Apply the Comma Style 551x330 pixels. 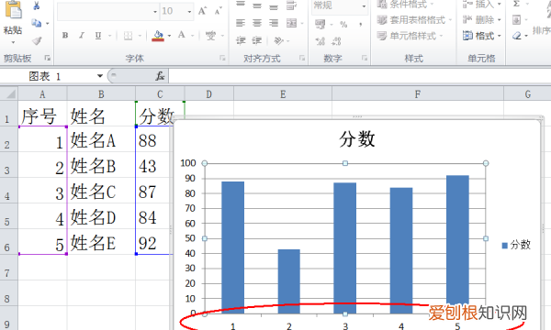(361, 24)
